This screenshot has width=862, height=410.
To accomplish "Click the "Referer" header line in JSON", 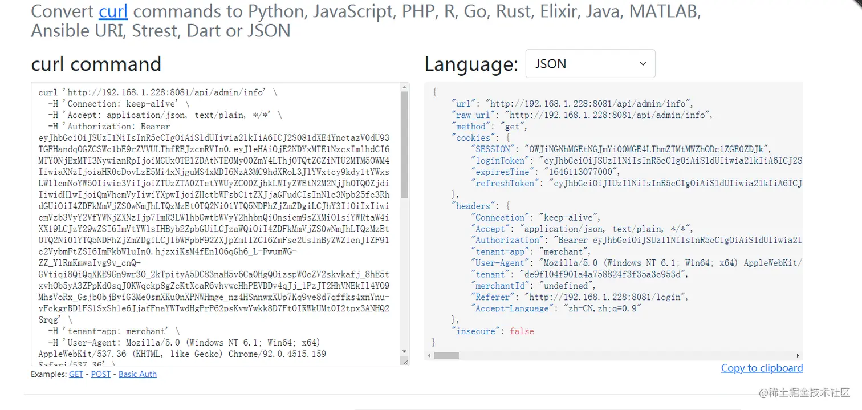I will (580, 298).
